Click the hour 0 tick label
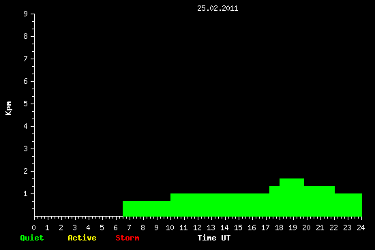The image size is (375, 250). pos(33,228)
